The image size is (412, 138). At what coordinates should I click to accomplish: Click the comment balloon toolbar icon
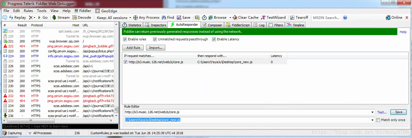click(x=5, y=18)
